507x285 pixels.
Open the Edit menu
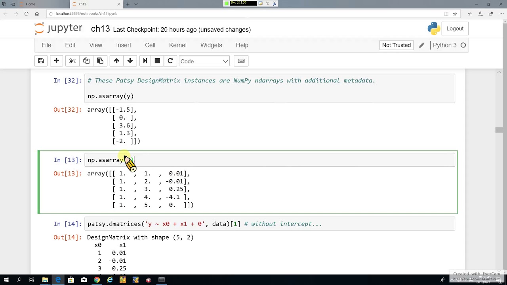(x=70, y=45)
